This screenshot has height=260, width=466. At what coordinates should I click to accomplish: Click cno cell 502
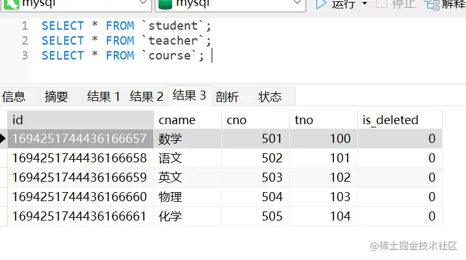[256, 158]
